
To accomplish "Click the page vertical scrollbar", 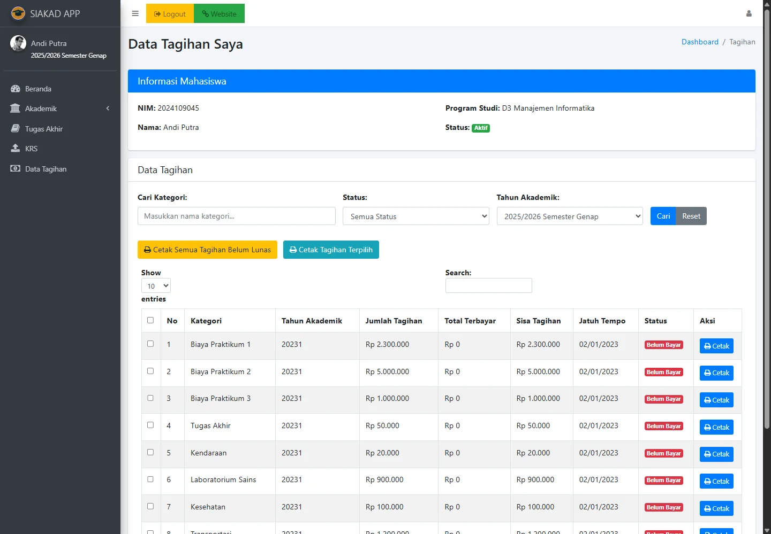I will [767, 214].
